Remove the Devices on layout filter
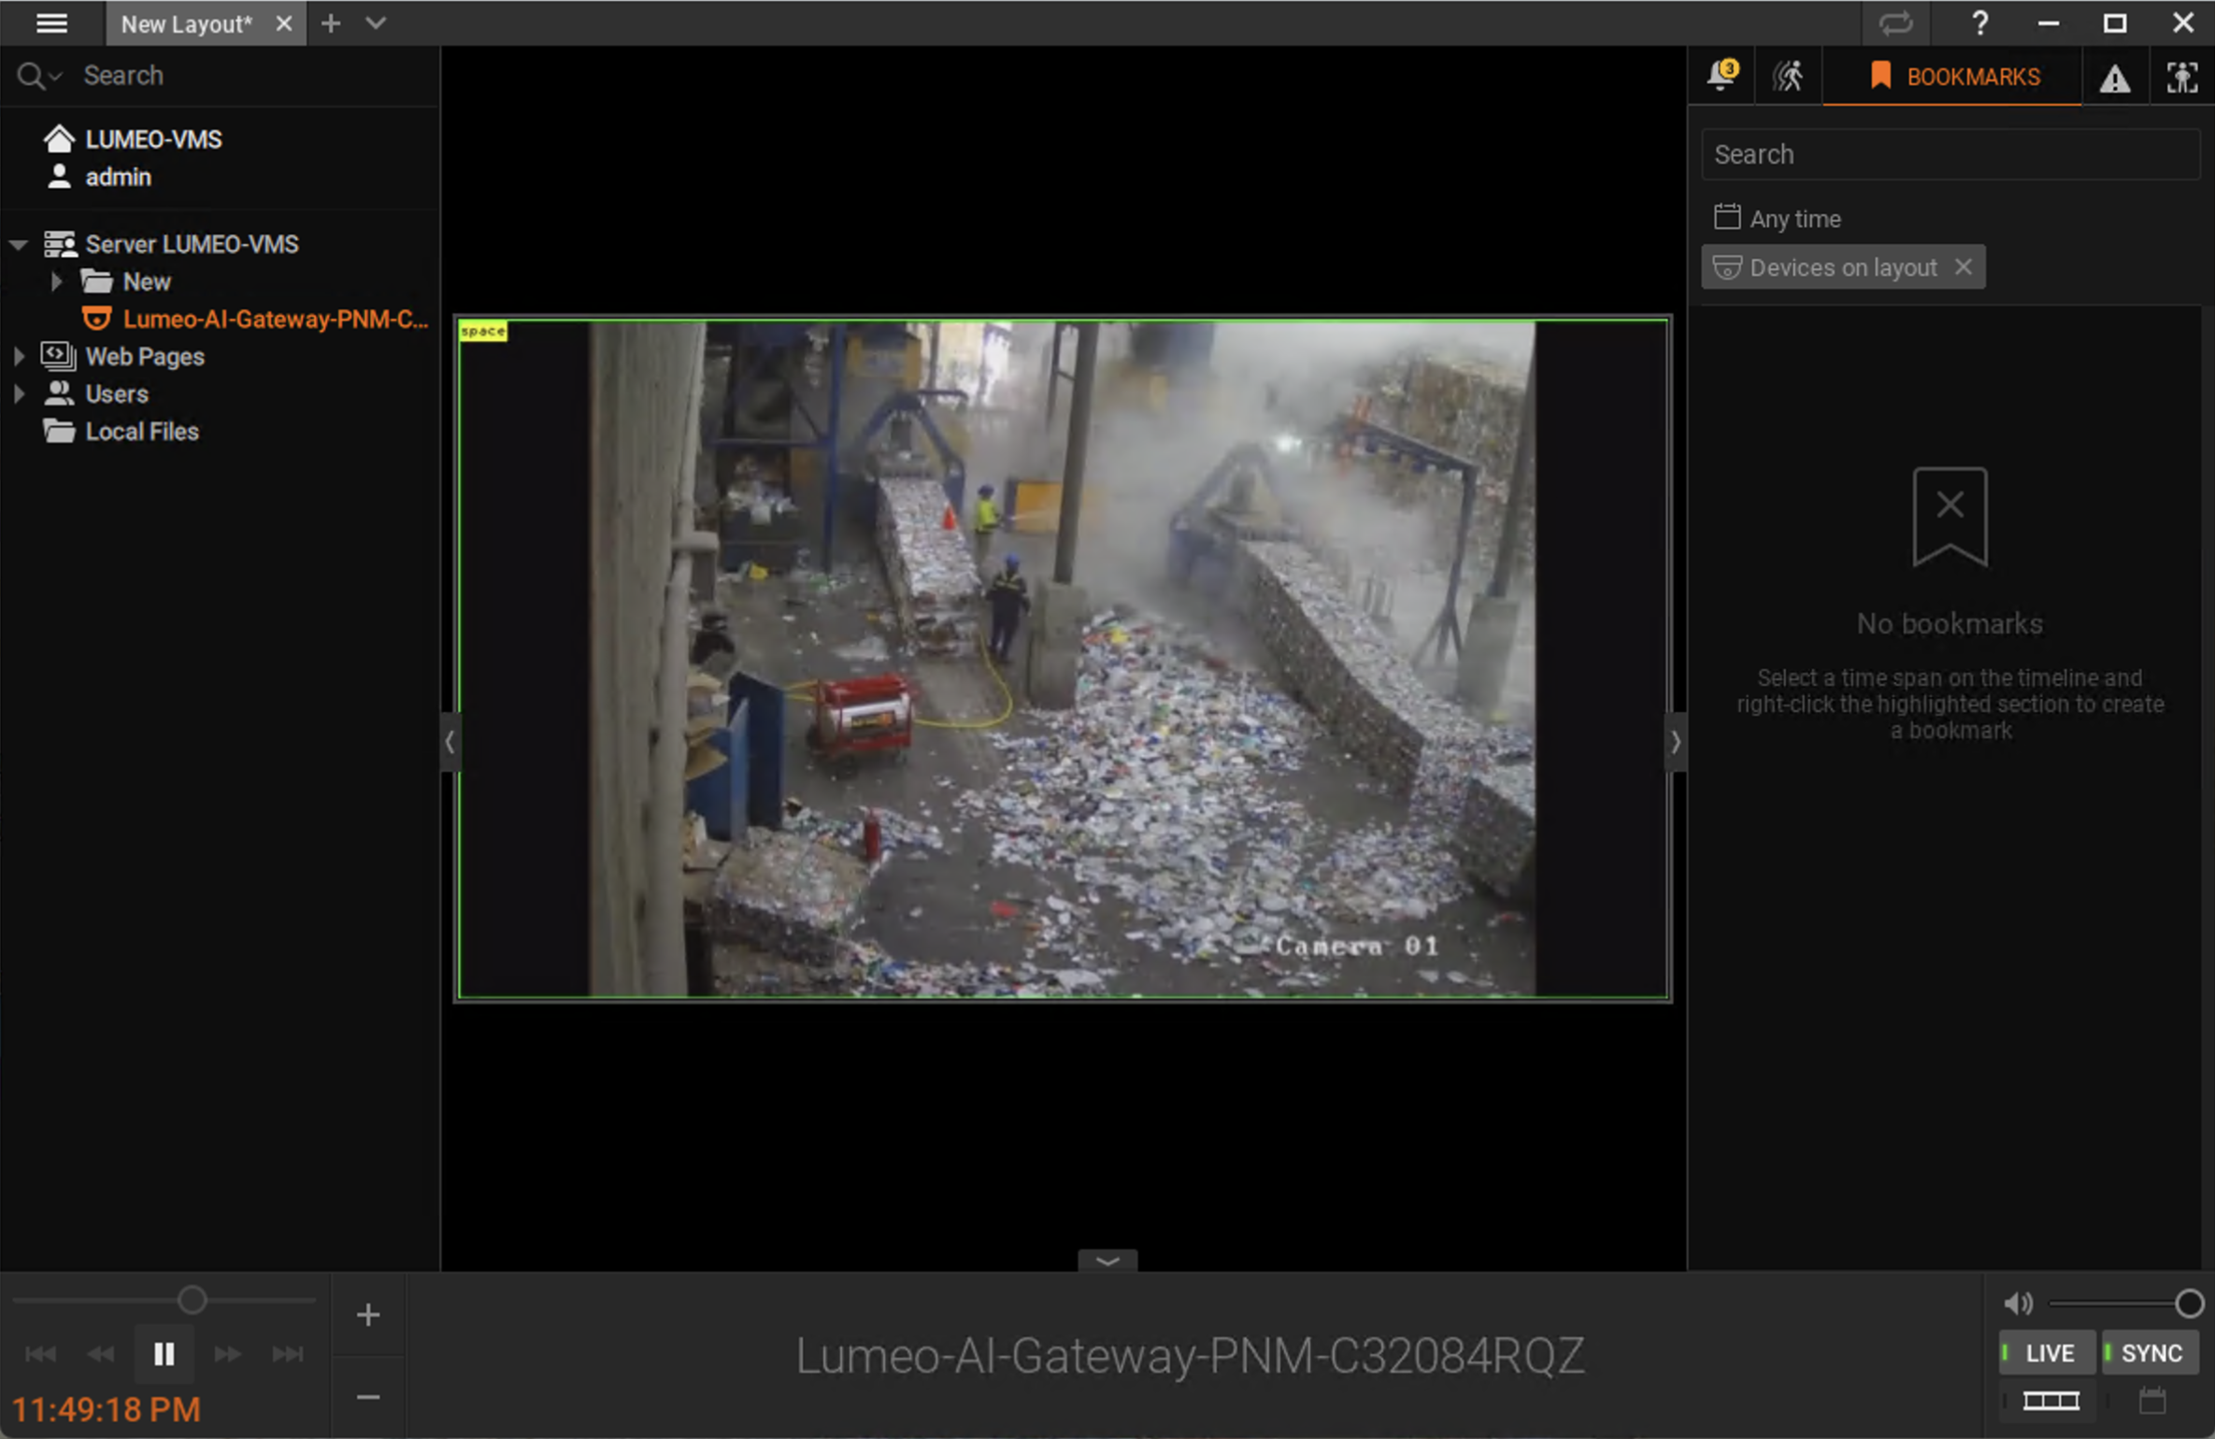The image size is (2215, 1439). pyautogui.click(x=1964, y=268)
